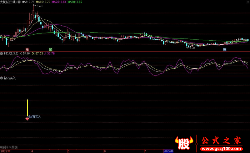Screen dimensions: 250x153
Task: Open the 钻石买入 indicator dropdown arrow
Action: 2,78
